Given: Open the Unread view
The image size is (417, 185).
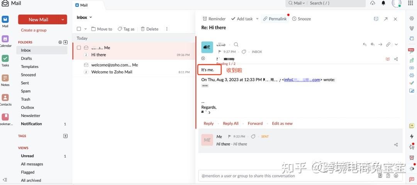Looking at the screenshot, I should pyautogui.click(x=27, y=156).
